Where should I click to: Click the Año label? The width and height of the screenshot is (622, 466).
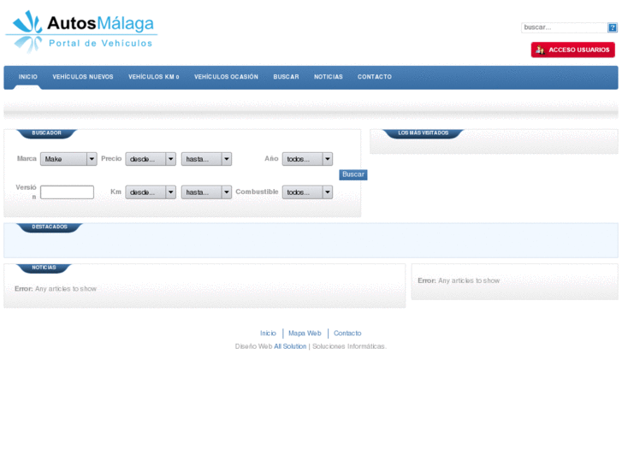pyautogui.click(x=271, y=159)
